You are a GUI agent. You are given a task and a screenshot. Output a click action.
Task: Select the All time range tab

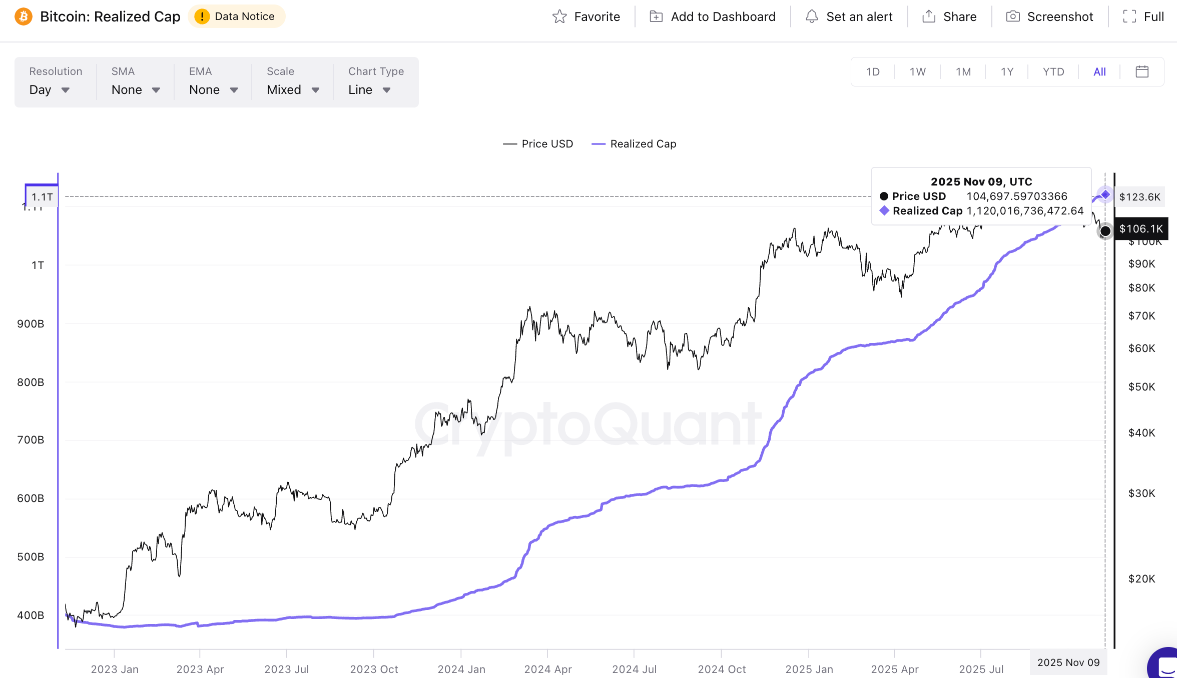click(1099, 71)
